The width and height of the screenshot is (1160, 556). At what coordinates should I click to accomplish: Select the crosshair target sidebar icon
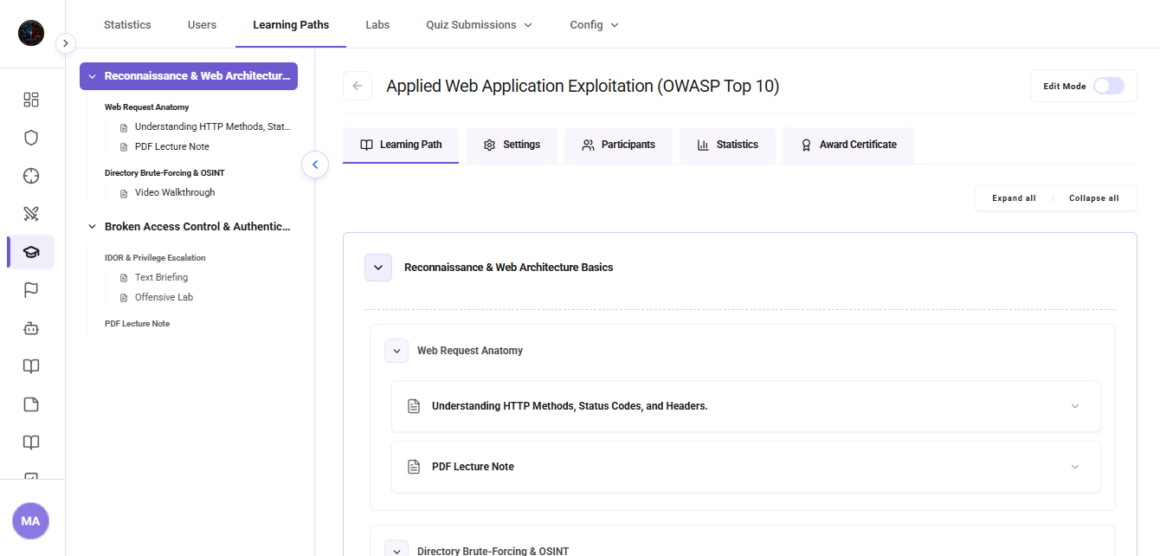[31, 176]
